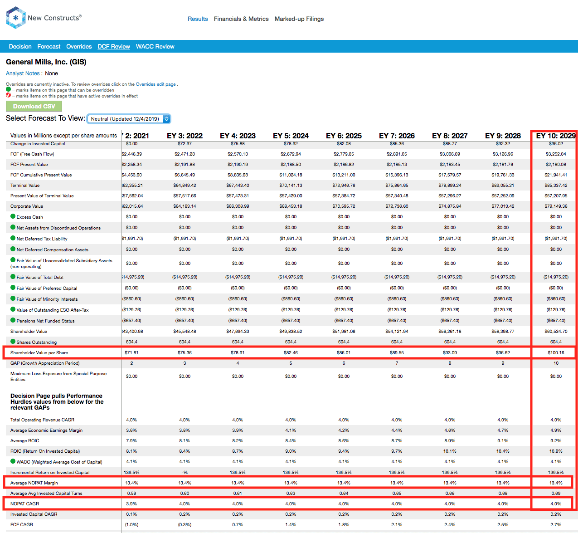578x533 pixels.
Task: Open the Analyst Notes link
Action: [23, 73]
